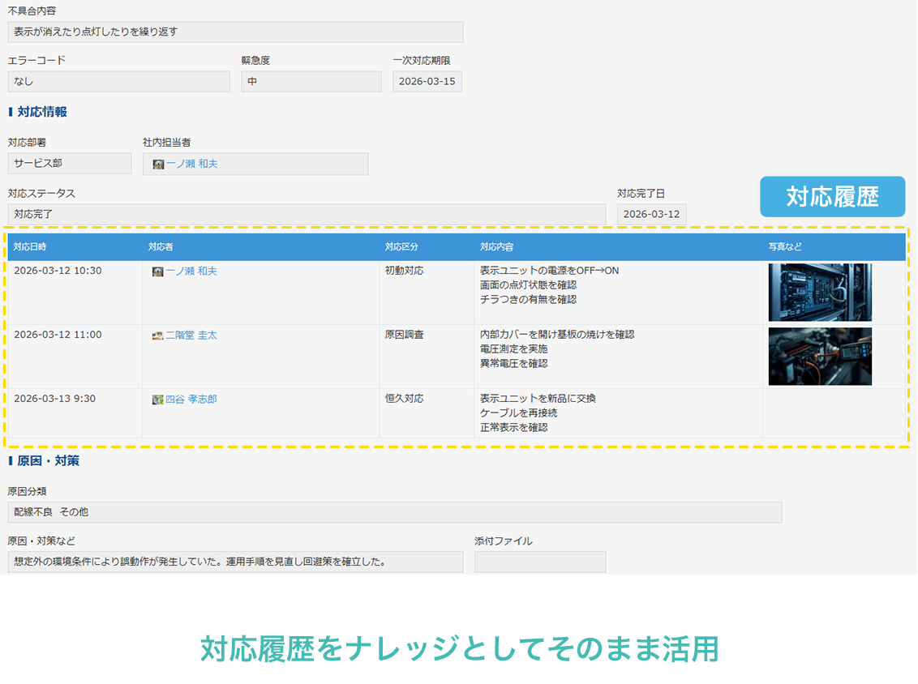Click the 対応内容 column header
Viewport: 918px width, 684px height.
496,247
